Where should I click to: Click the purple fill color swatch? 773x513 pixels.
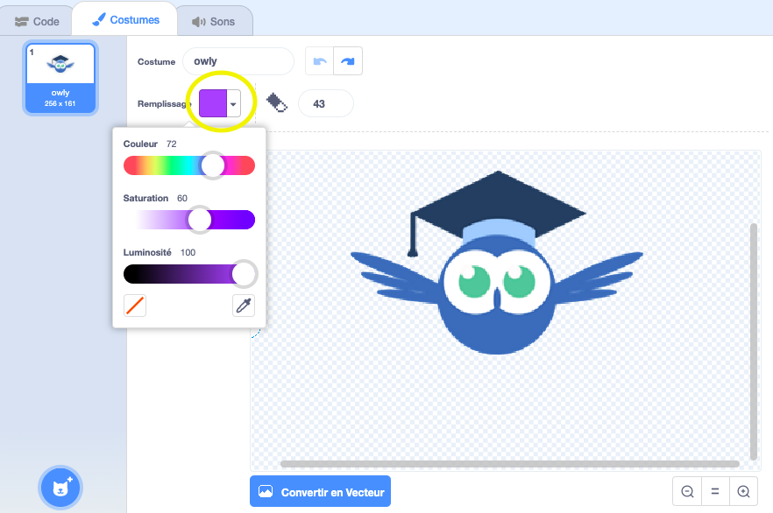(x=212, y=103)
